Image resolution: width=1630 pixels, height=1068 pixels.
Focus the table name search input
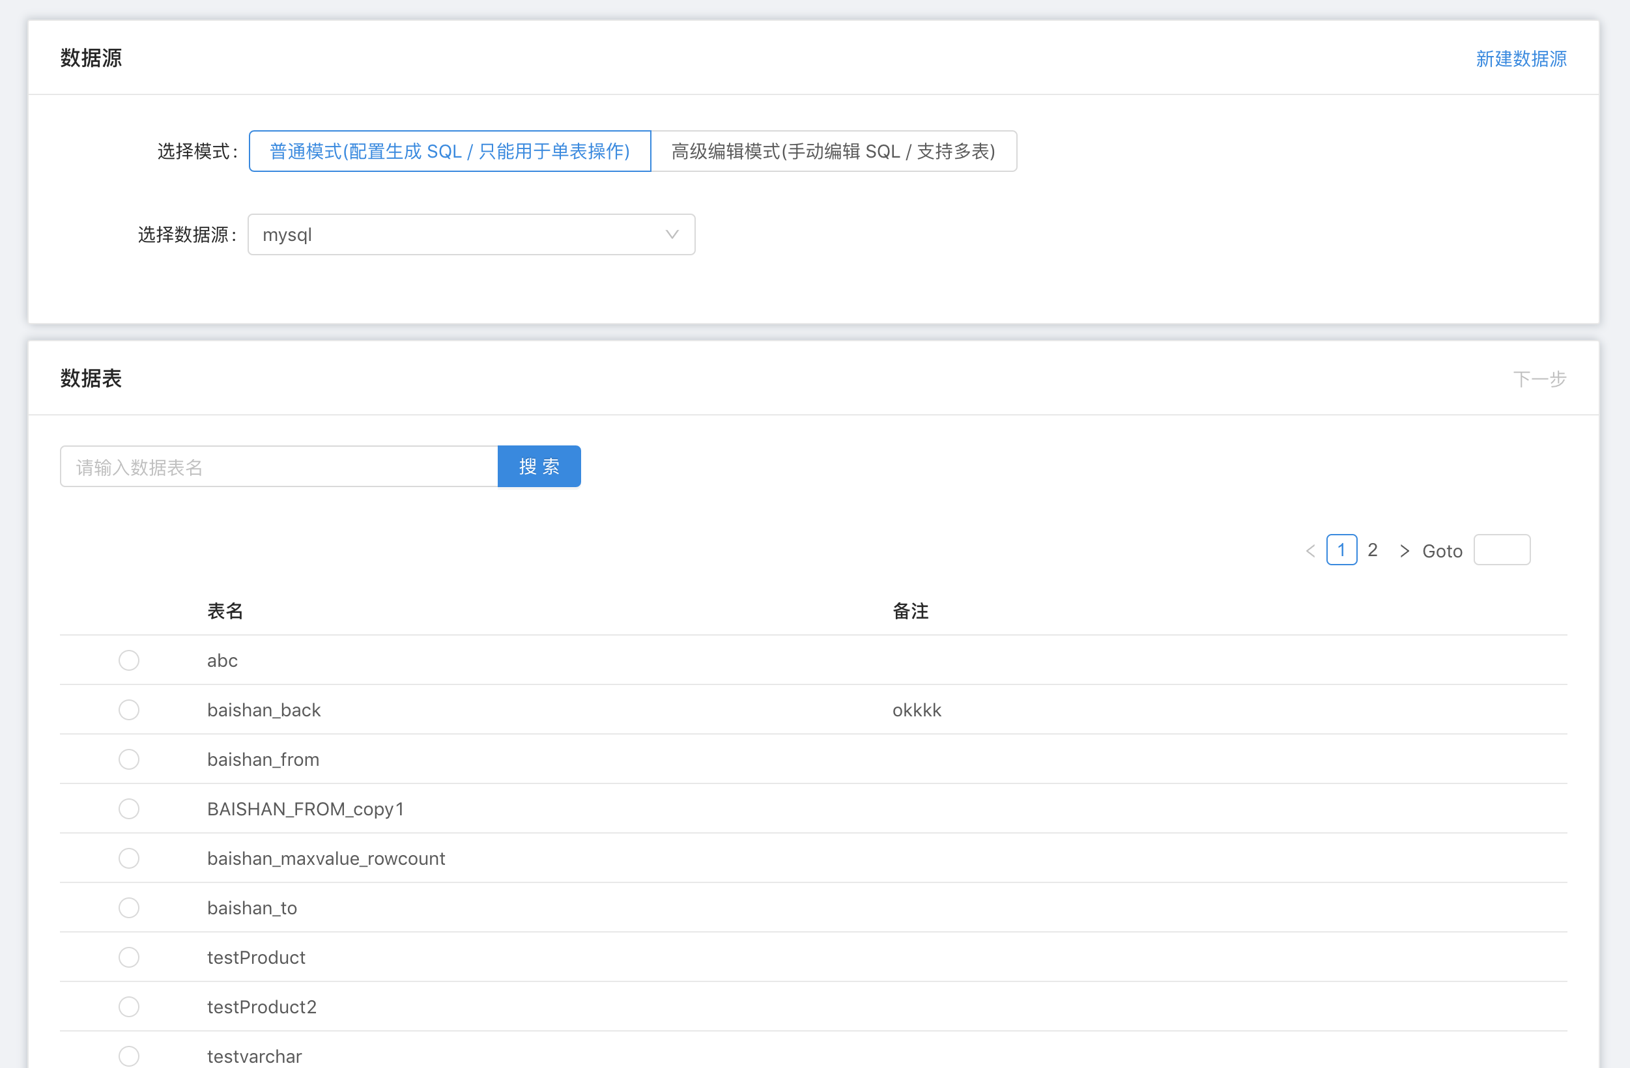click(279, 467)
